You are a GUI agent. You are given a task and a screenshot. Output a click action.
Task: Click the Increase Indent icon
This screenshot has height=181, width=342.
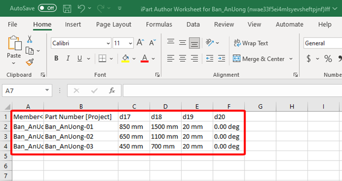point(221,58)
